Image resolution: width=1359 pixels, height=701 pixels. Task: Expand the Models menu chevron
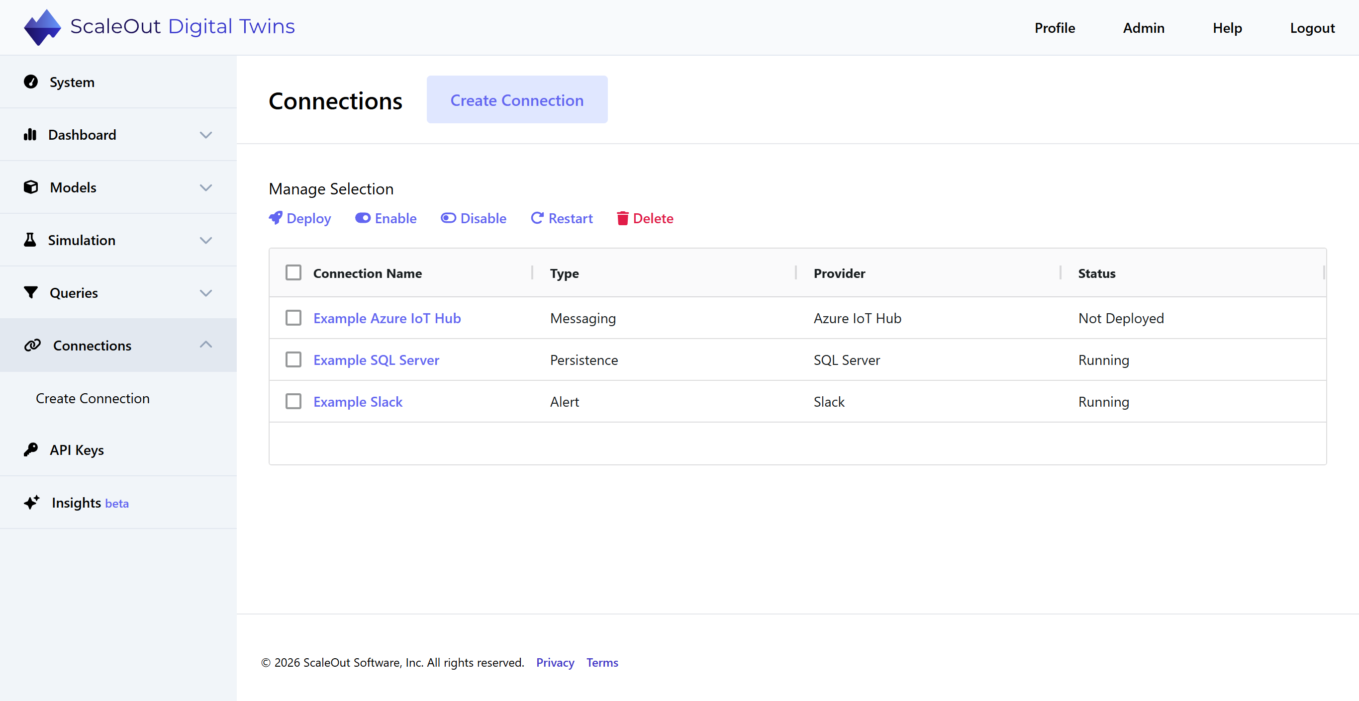pos(206,188)
